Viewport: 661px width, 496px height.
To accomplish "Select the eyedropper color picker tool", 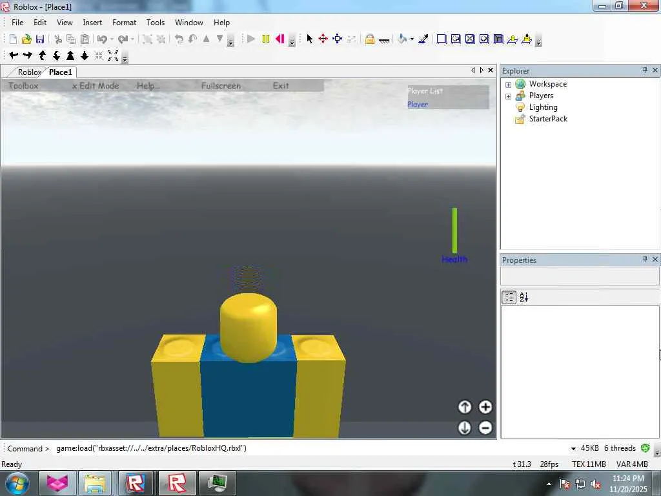I will pyautogui.click(x=423, y=39).
